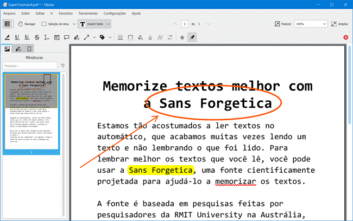Go to next page arrow
This screenshot has width=353, height=221.
point(209,24)
